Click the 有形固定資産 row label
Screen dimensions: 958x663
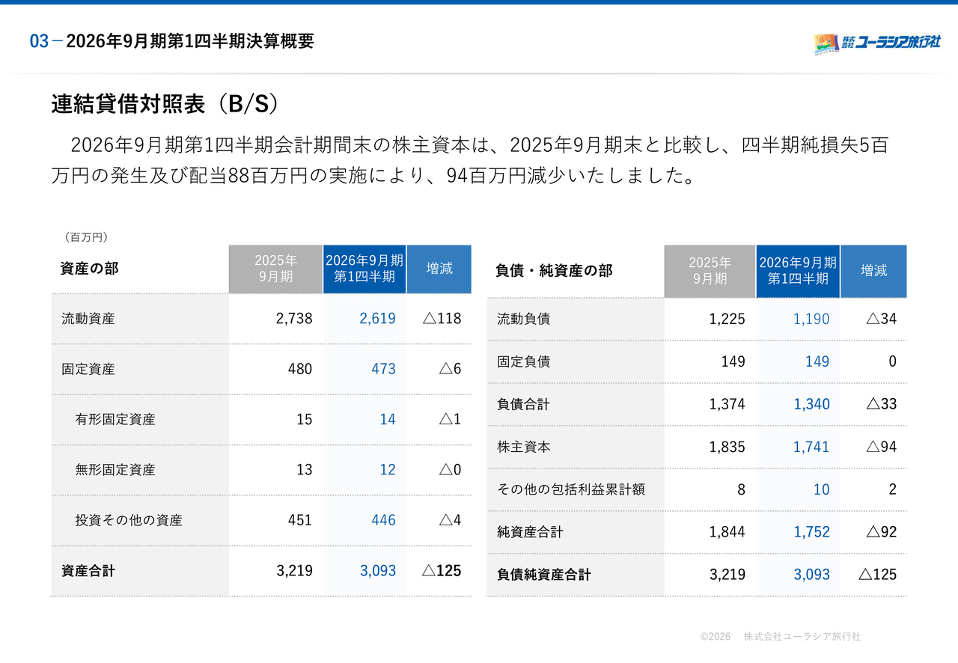[x=115, y=420]
